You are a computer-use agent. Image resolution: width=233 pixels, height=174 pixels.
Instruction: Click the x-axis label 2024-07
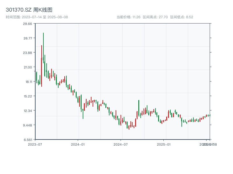coord(121,144)
